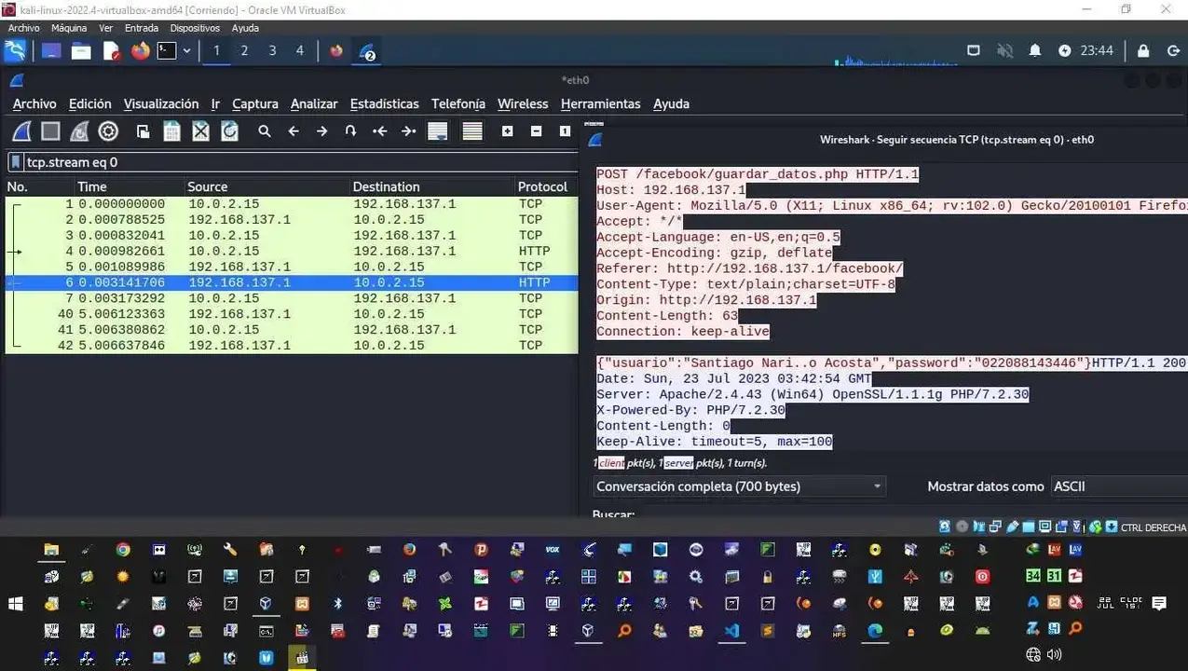1188x671 pixels.
Task: Open Kali file manager launcher
Action: click(81, 50)
